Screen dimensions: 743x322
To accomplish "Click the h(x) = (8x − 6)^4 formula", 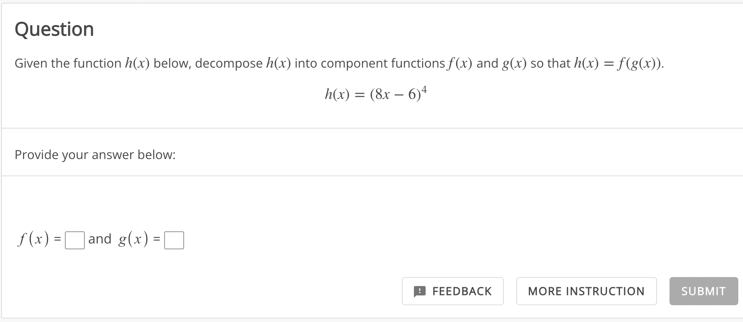I will click(x=375, y=94).
